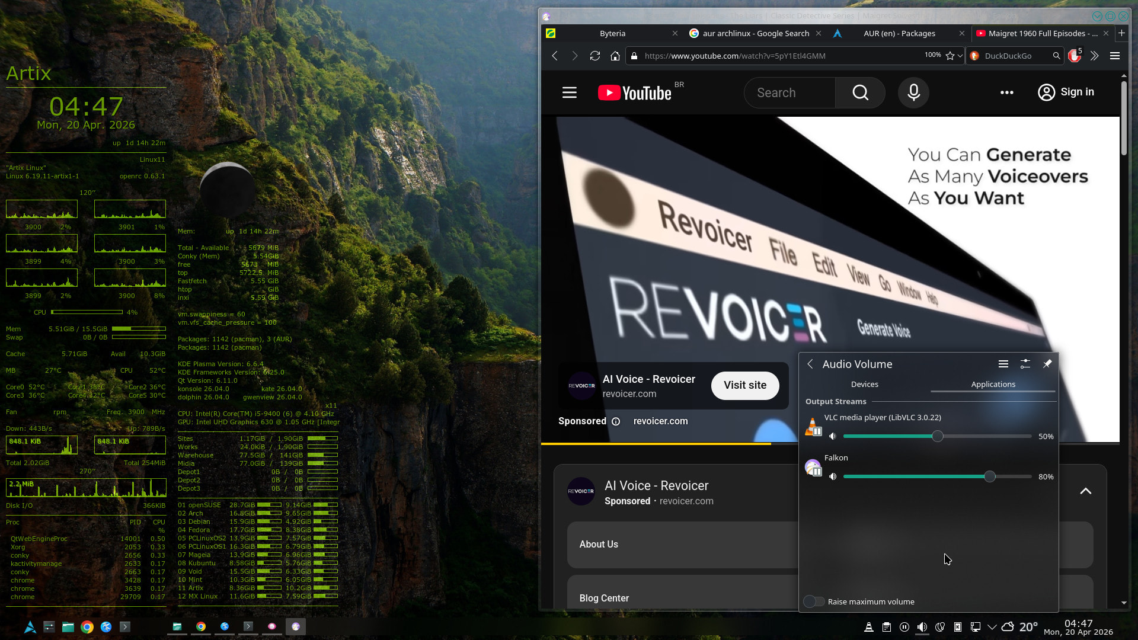Click YouTube voice search microphone
1138x640 pixels.
tap(913, 92)
